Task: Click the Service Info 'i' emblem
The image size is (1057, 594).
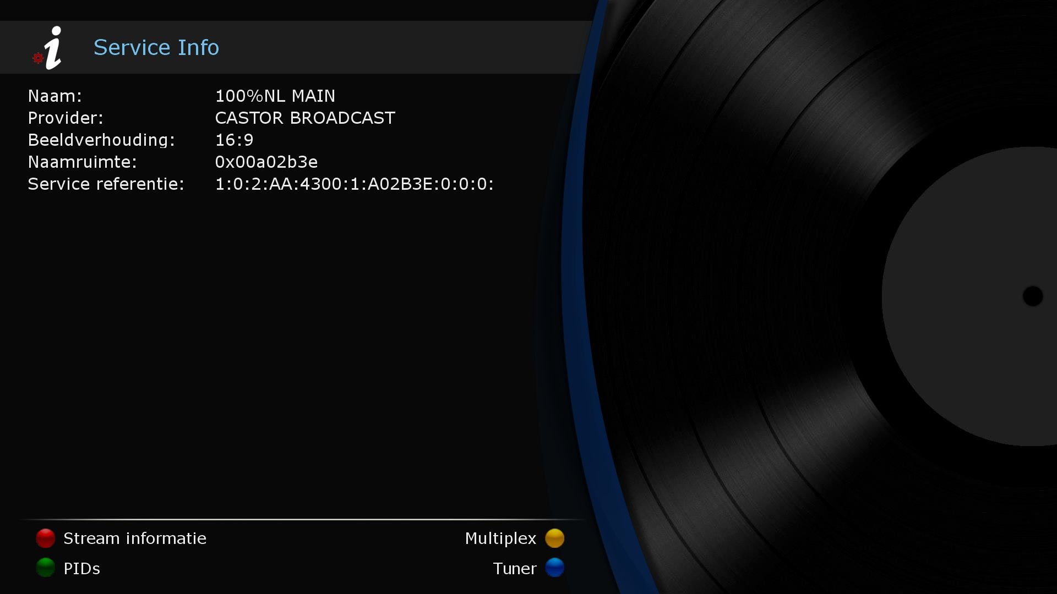Action: tap(52, 47)
